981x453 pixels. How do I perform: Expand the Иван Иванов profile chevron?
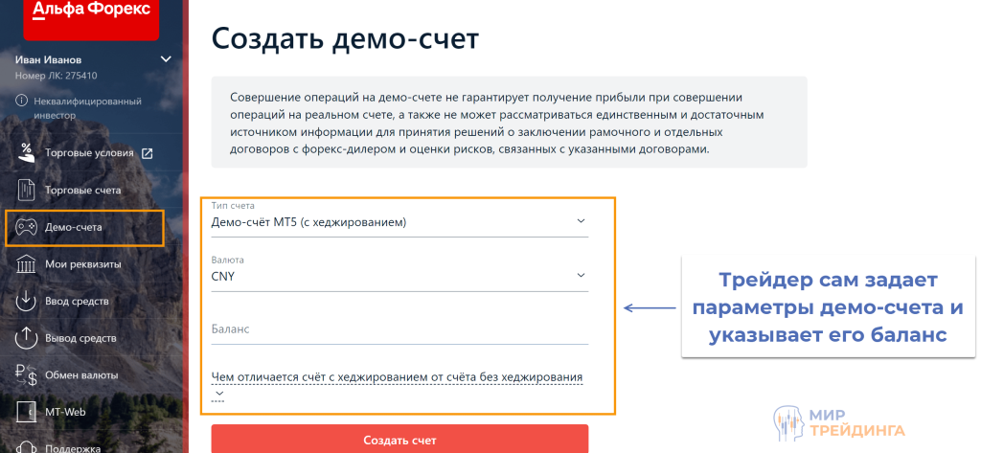pos(166,59)
